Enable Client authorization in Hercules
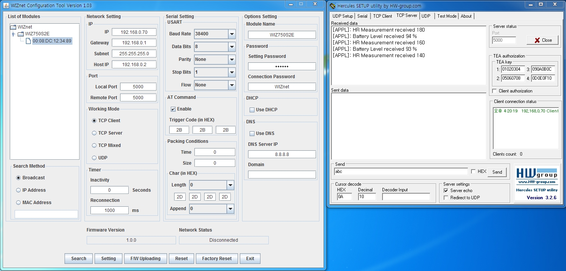The image size is (566, 271). coord(495,91)
